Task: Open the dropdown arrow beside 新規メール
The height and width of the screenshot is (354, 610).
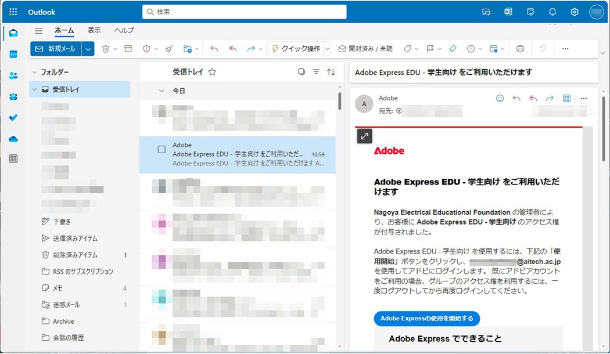Action: [x=88, y=49]
